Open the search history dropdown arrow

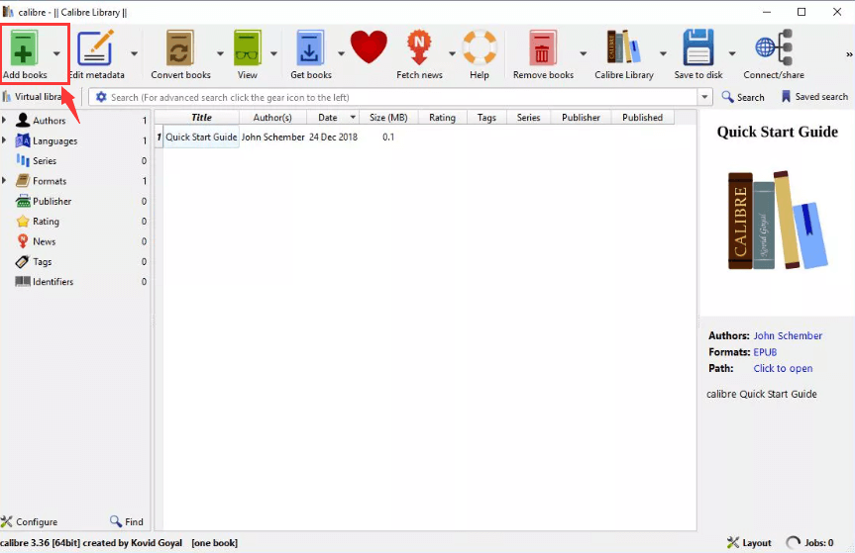coord(705,97)
